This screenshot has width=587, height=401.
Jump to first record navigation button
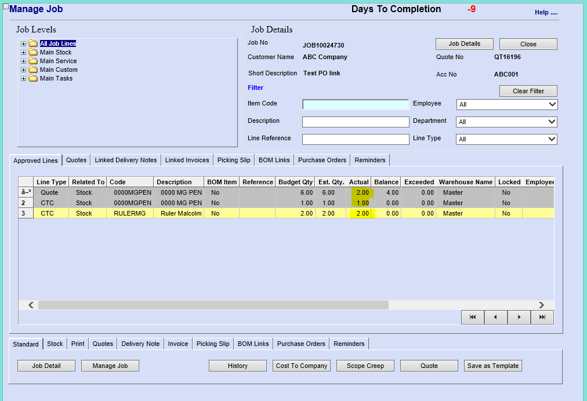click(473, 317)
